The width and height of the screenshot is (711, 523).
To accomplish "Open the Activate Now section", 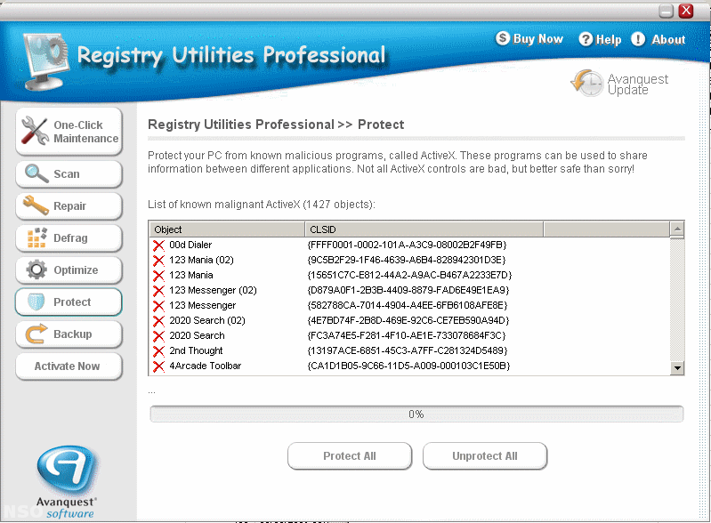I will pos(69,366).
